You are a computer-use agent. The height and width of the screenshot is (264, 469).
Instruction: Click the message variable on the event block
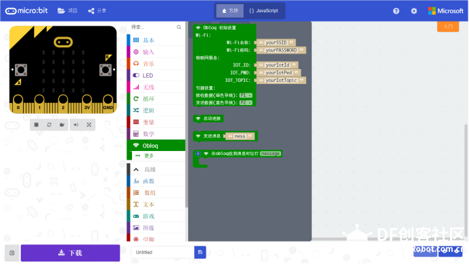point(270,154)
